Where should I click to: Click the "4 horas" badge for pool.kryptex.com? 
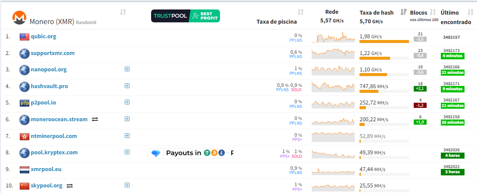tap(452, 156)
